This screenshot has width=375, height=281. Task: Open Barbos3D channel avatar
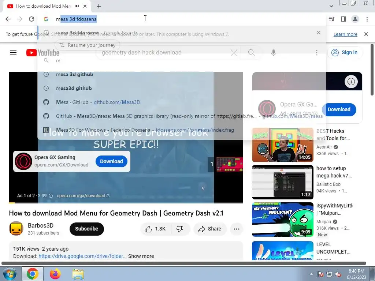(x=16, y=228)
